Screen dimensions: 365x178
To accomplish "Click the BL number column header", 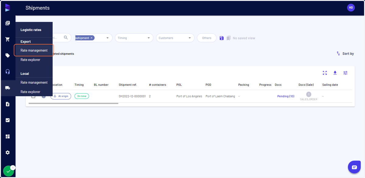I will tap(101, 85).
